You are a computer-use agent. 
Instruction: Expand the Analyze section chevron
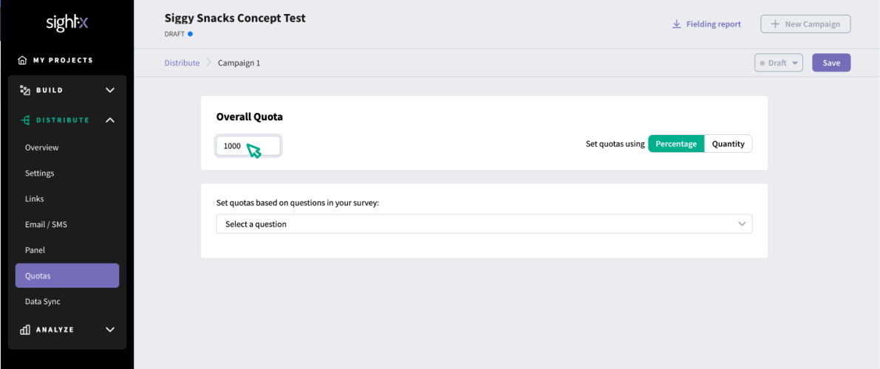(110, 330)
